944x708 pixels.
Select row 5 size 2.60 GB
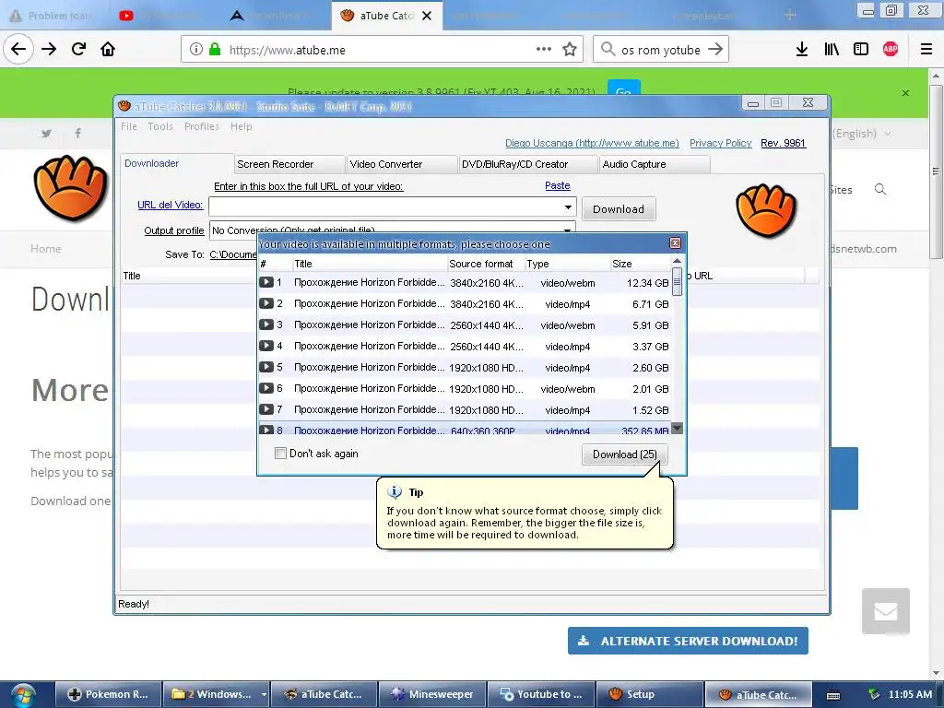pos(650,367)
